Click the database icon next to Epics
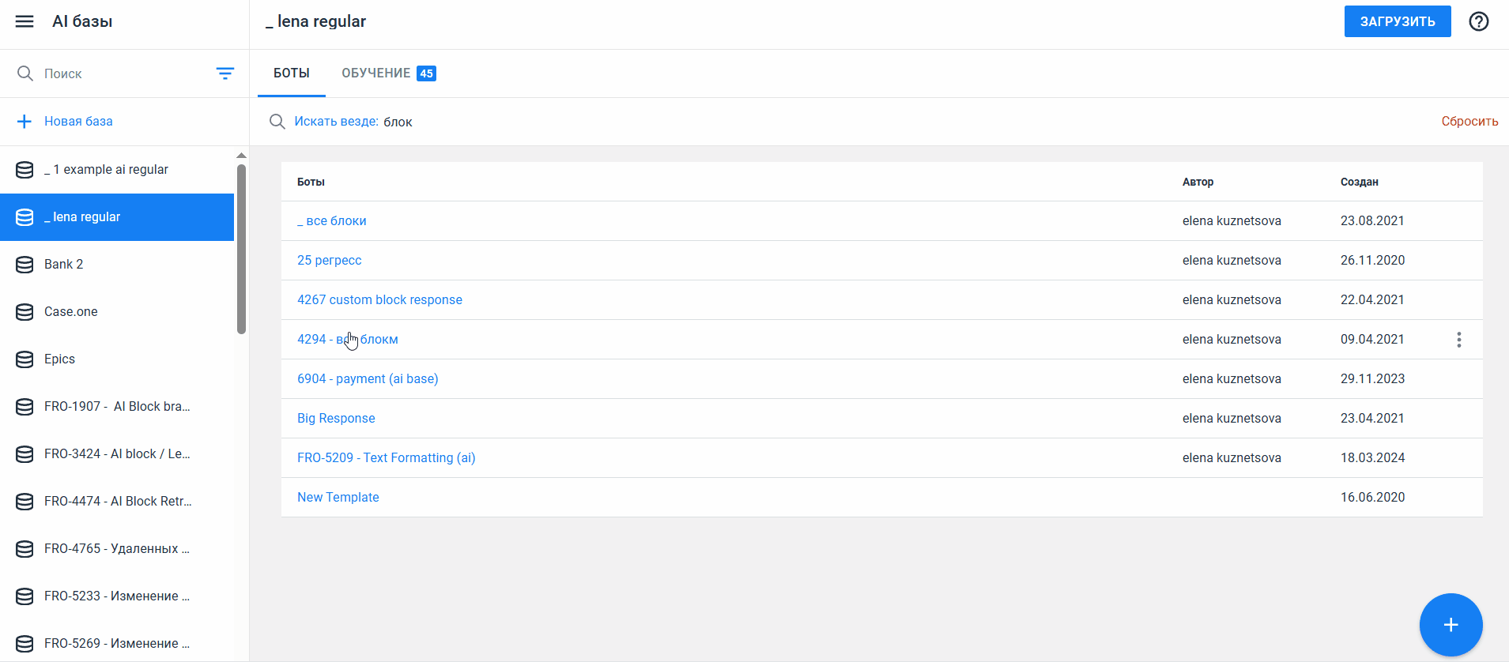This screenshot has width=1509, height=662. 25,359
